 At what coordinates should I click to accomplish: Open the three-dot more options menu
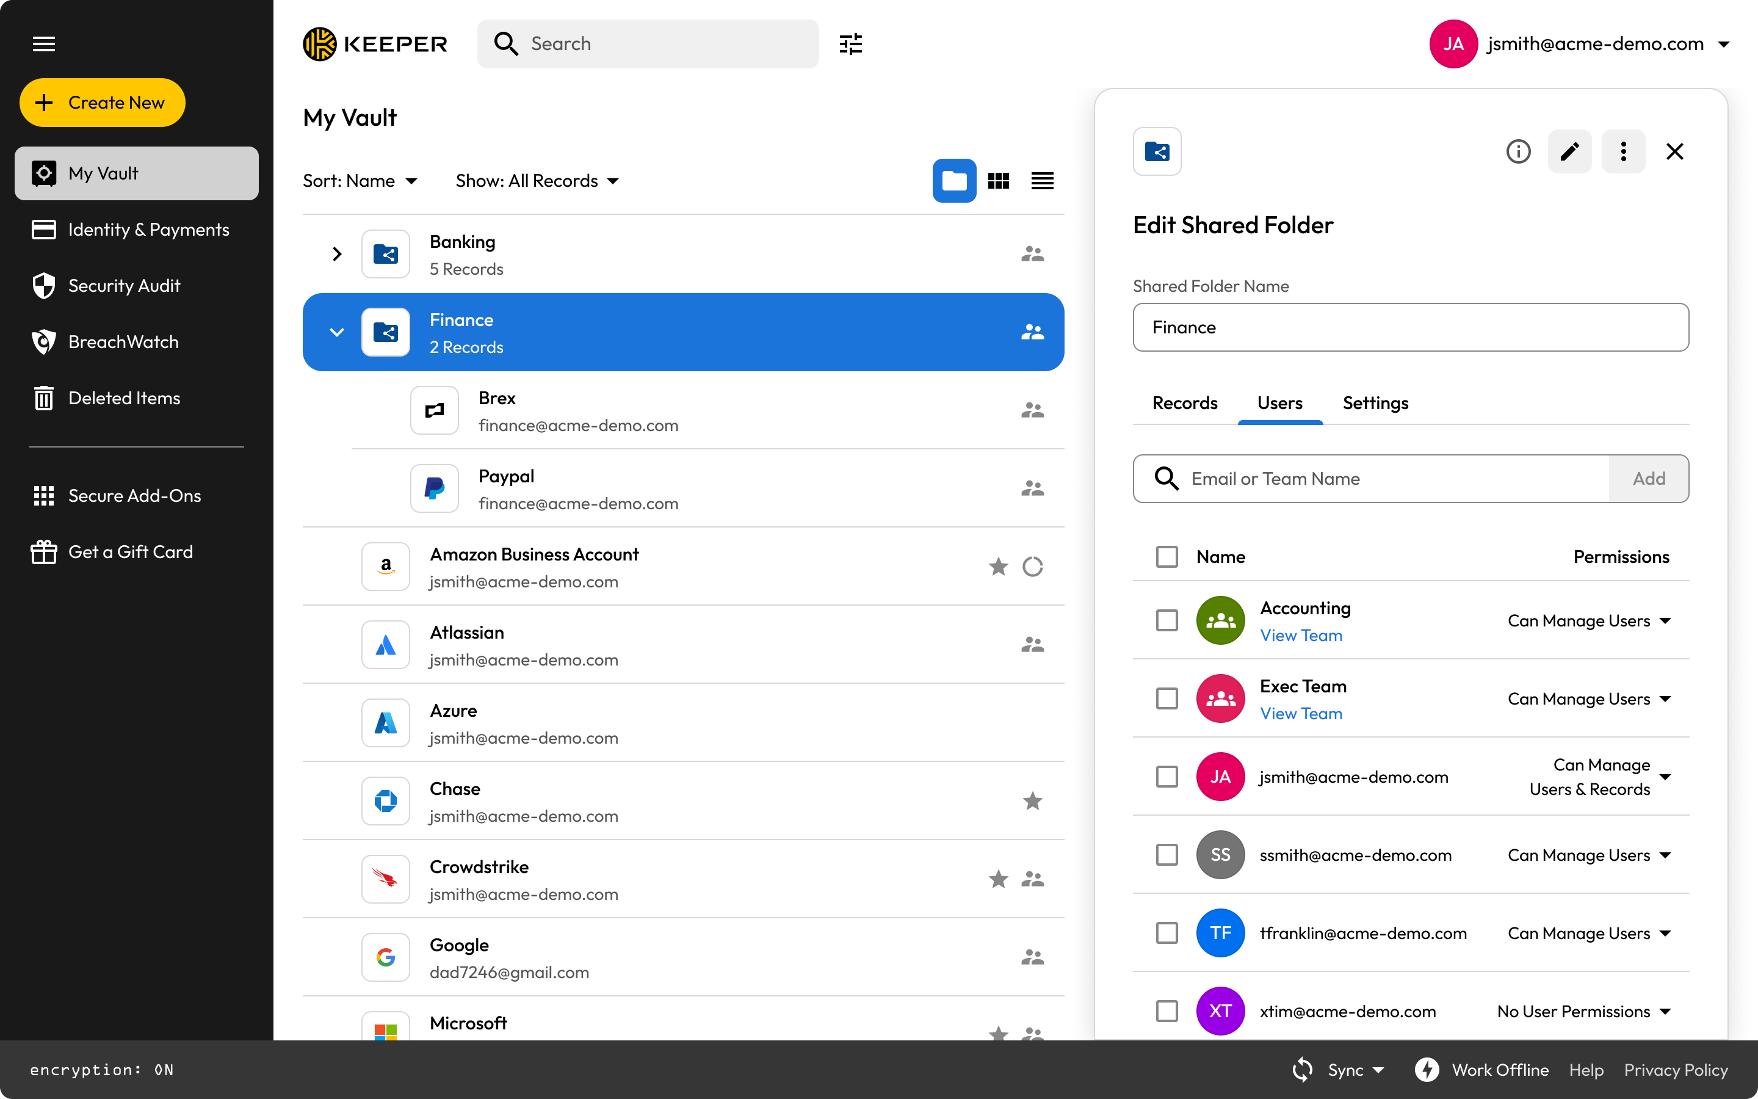coord(1623,151)
